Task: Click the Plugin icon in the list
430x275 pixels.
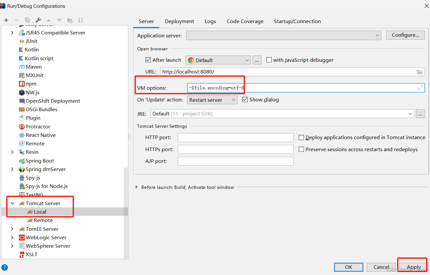Action: click(x=22, y=118)
